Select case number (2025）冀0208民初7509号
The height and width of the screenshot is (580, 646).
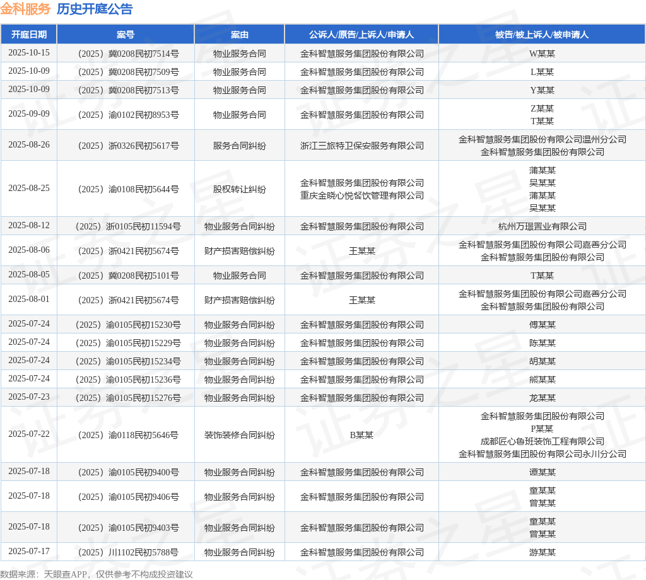128,72
